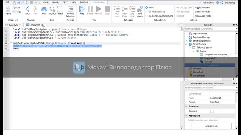Collapse the code fold arrow on line 6
The height and width of the screenshot is (135, 241).
pyautogui.click(x=11, y=43)
